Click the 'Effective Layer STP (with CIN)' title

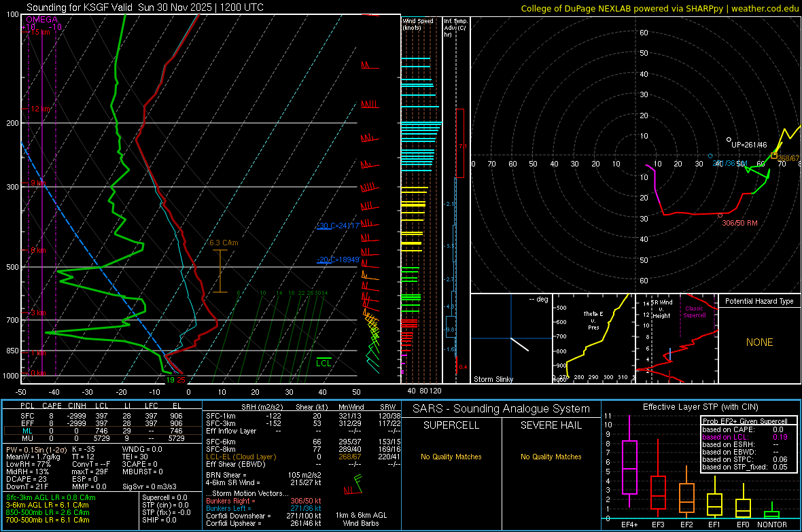[x=700, y=407]
